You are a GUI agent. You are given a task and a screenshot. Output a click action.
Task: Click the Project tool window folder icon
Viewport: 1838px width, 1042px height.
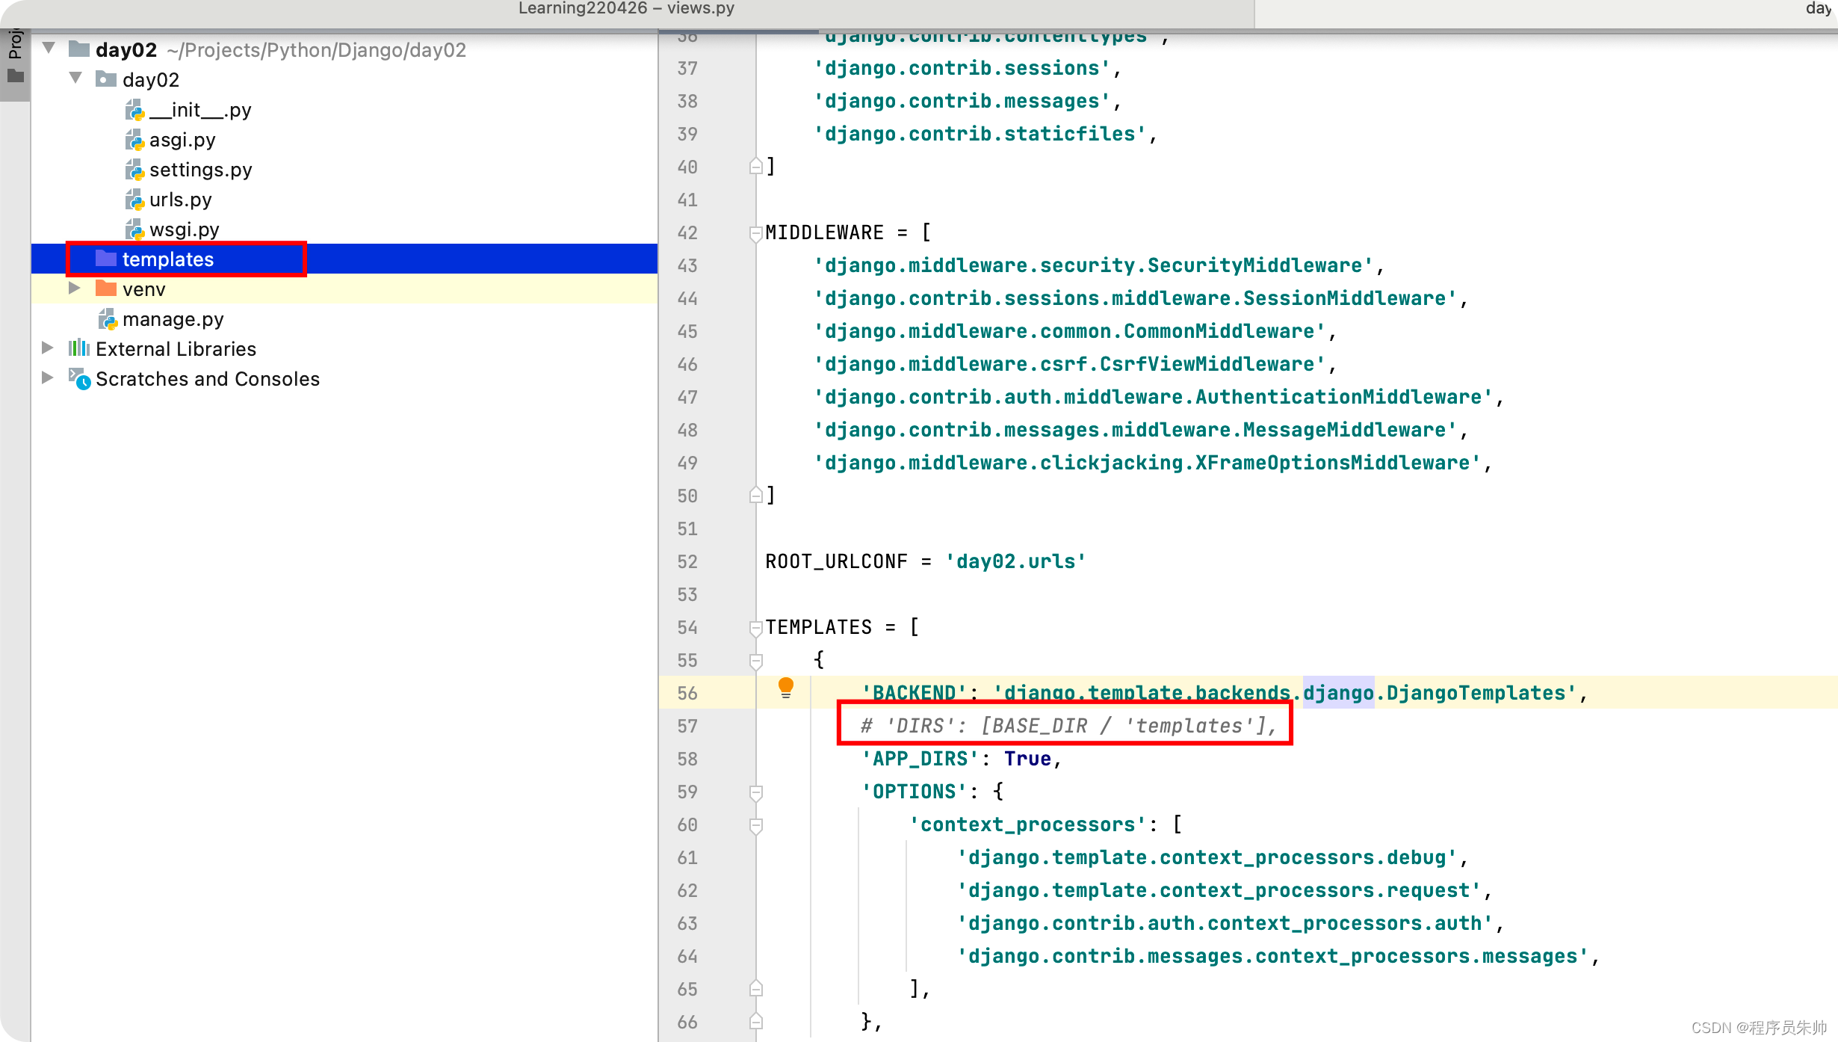pos(15,75)
